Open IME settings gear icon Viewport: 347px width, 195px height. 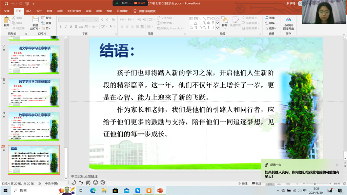103,182
